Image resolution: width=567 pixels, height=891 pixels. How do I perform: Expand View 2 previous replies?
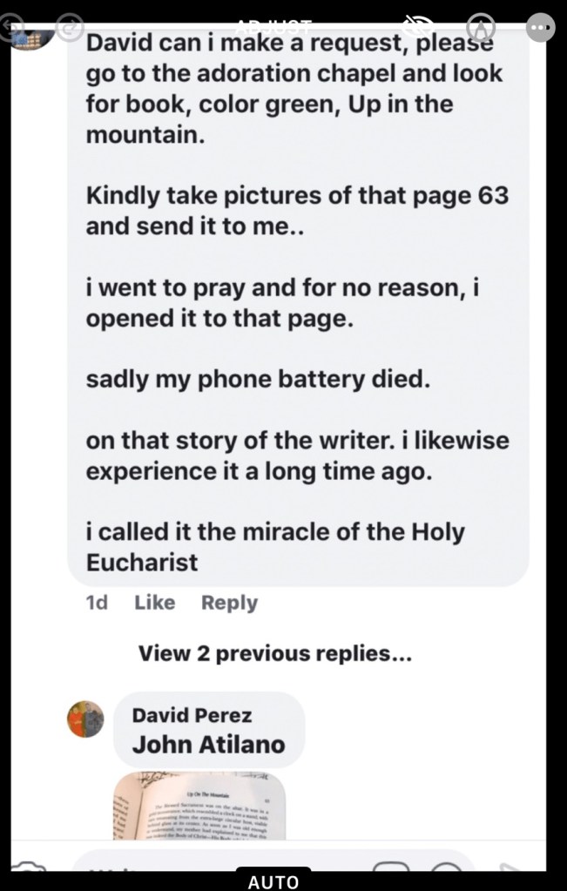(x=274, y=653)
